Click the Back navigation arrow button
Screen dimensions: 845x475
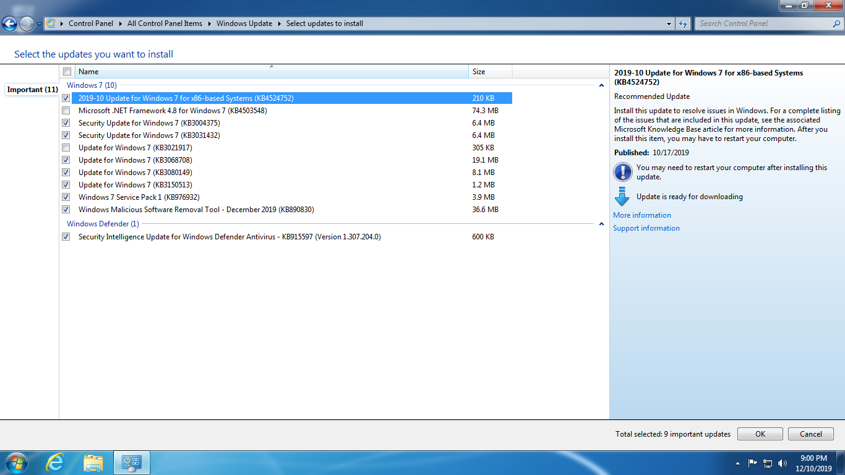(9, 24)
